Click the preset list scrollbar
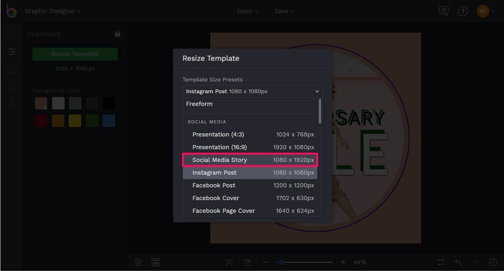Screen dimensions: 504x271 (x=320, y=111)
